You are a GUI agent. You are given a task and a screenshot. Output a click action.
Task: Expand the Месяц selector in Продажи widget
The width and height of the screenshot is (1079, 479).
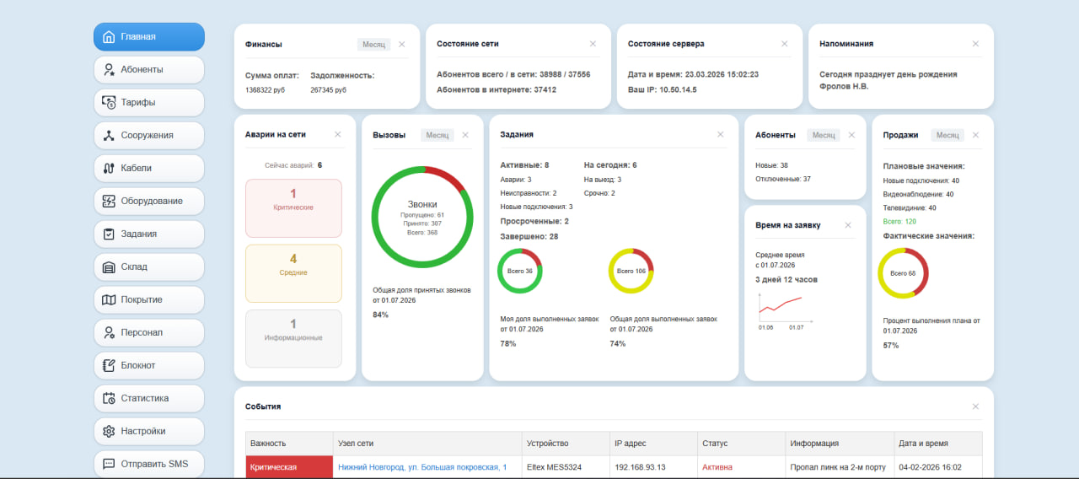point(947,135)
